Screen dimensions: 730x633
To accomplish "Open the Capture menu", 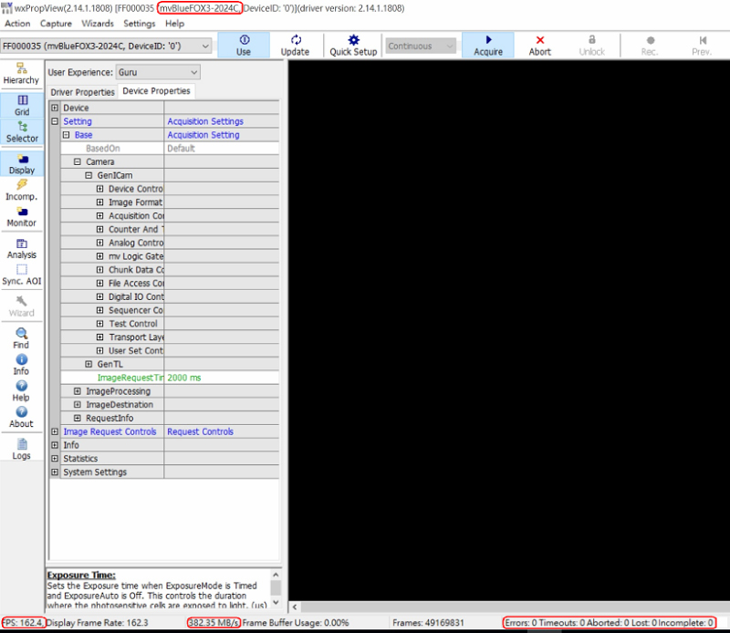I will [56, 24].
